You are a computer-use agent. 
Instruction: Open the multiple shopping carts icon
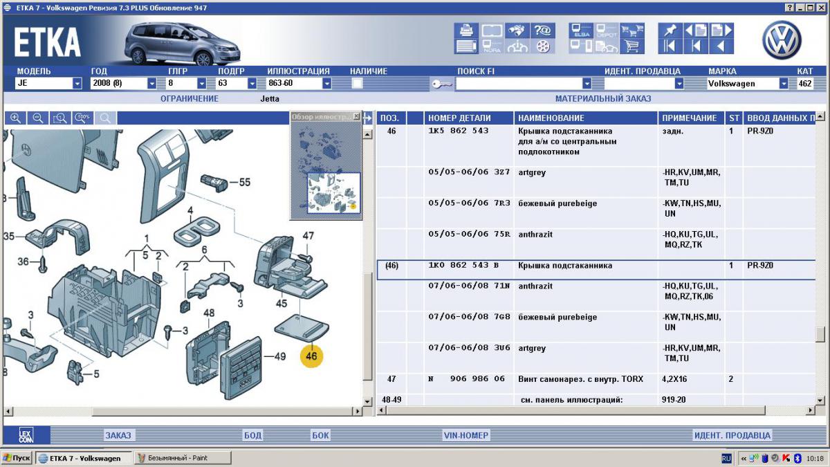click(631, 30)
